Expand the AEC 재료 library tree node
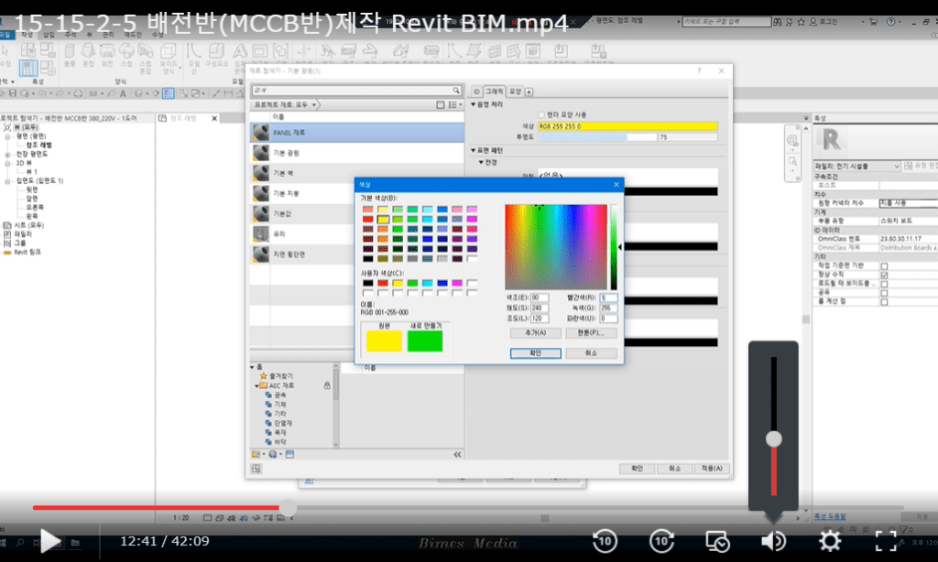The width and height of the screenshot is (938, 562). click(x=256, y=386)
